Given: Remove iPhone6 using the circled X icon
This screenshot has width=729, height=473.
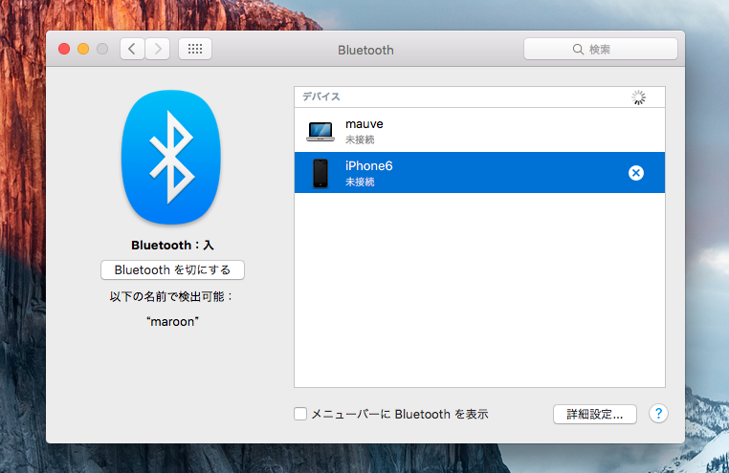Looking at the screenshot, I should click(x=636, y=173).
